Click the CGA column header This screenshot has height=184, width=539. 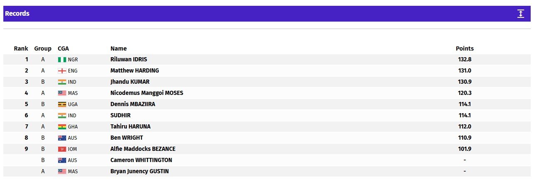coord(63,48)
